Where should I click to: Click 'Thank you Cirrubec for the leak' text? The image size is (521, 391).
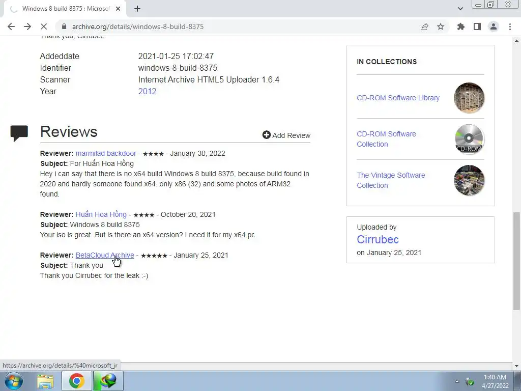point(94,275)
